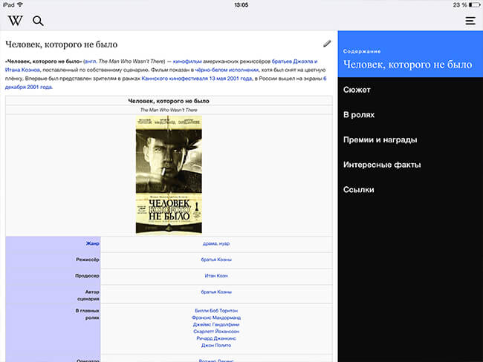
Task: Follow the кинофильм link
Action: tap(187, 62)
